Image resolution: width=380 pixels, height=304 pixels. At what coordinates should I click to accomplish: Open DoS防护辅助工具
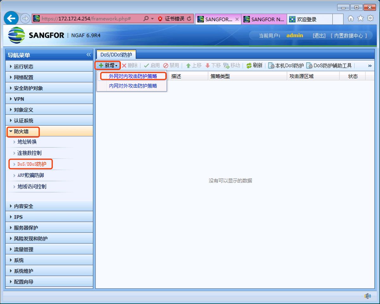click(329, 65)
